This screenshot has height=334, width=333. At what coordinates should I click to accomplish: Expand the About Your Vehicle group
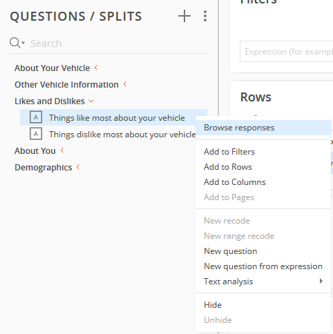[96, 68]
